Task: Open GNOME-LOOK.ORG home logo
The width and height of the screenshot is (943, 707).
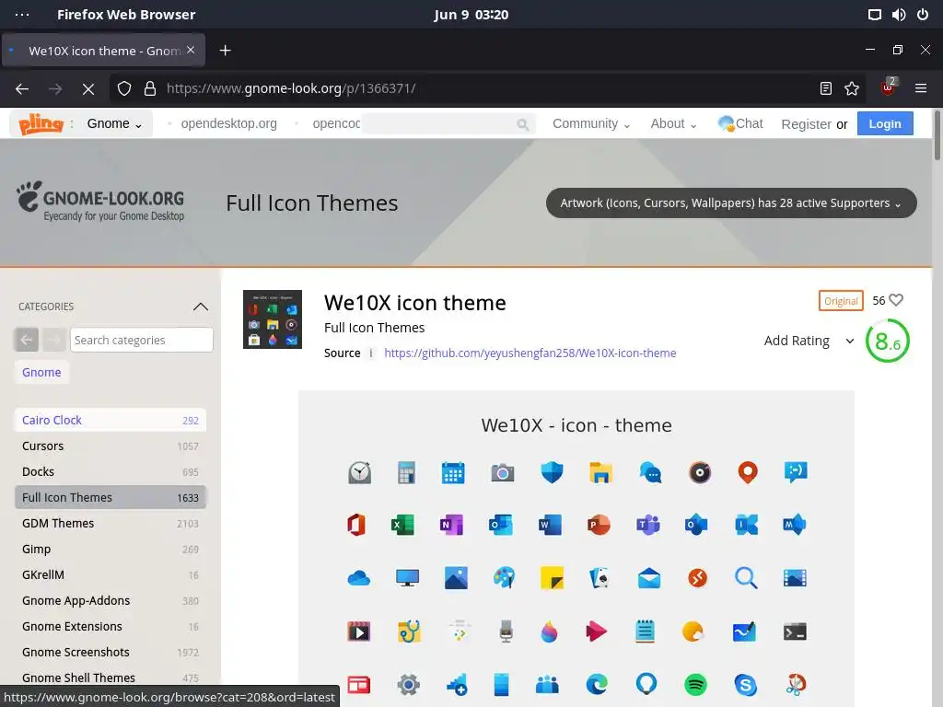Action: (100, 202)
